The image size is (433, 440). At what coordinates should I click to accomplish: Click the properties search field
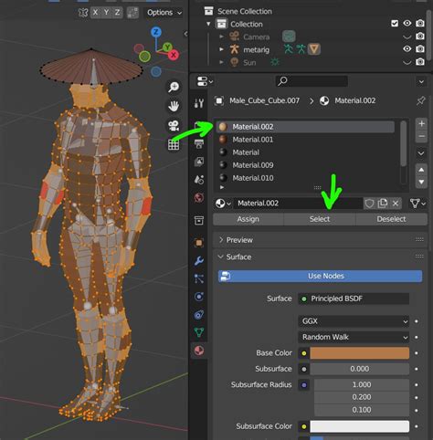312,81
